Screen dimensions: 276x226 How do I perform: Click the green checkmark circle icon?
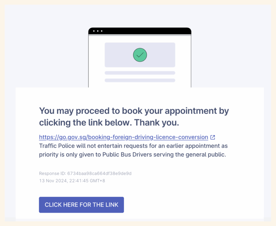pos(140,55)
